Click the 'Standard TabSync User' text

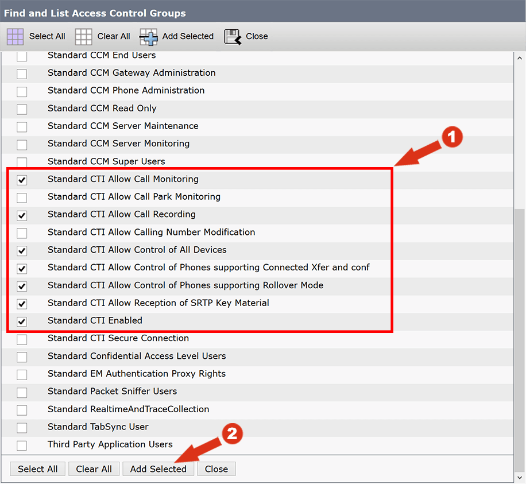pos(98,427)
